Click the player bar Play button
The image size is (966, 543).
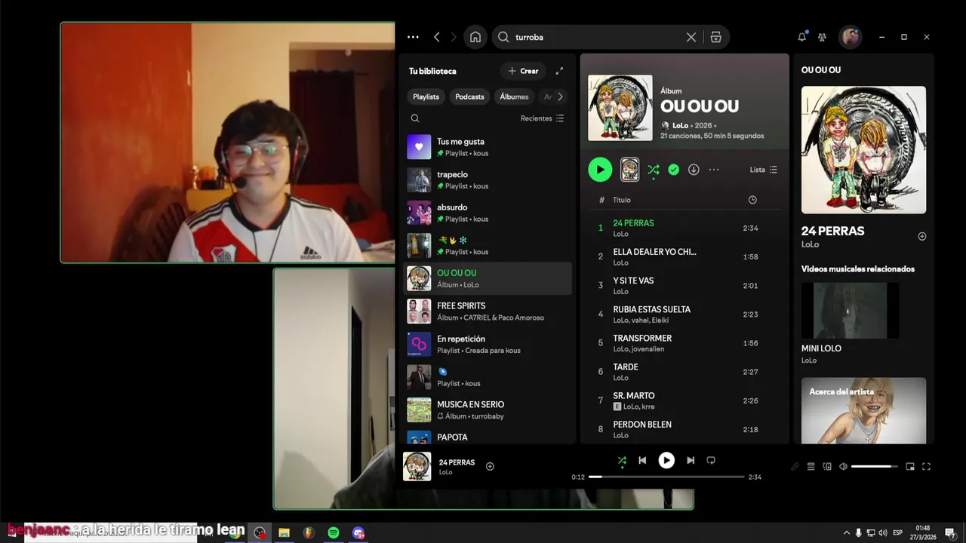(666, 460)
